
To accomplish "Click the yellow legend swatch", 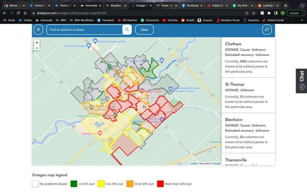I will [x=101, y=184].
